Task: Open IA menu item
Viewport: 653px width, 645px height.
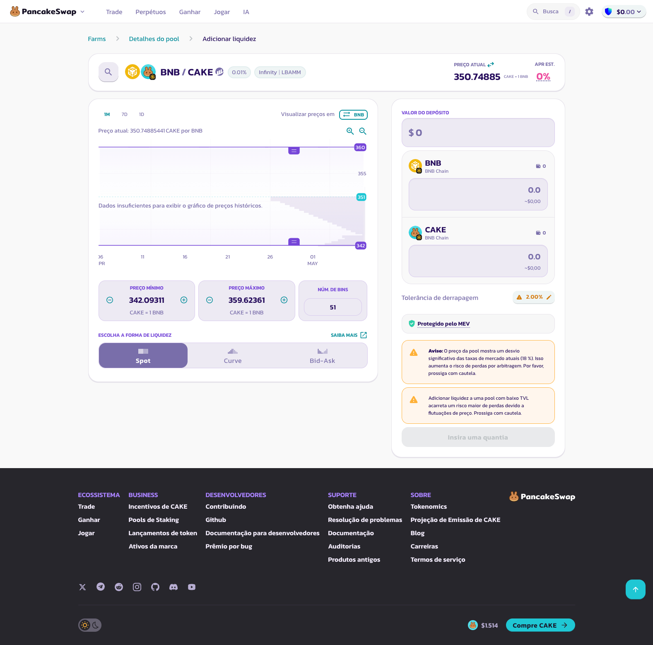Action: pyautogui.click(x=246, y=12)
